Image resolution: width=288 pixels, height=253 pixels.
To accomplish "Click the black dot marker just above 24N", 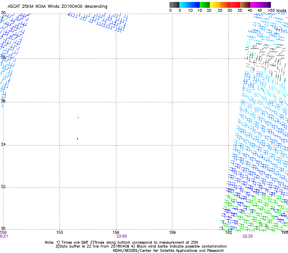I will pos(77,139).
